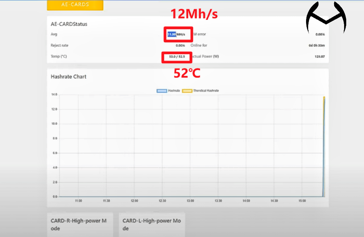This screenshot has width=364, height=237.
Task: Open the AE-CARDS tab
Action: 75,5
